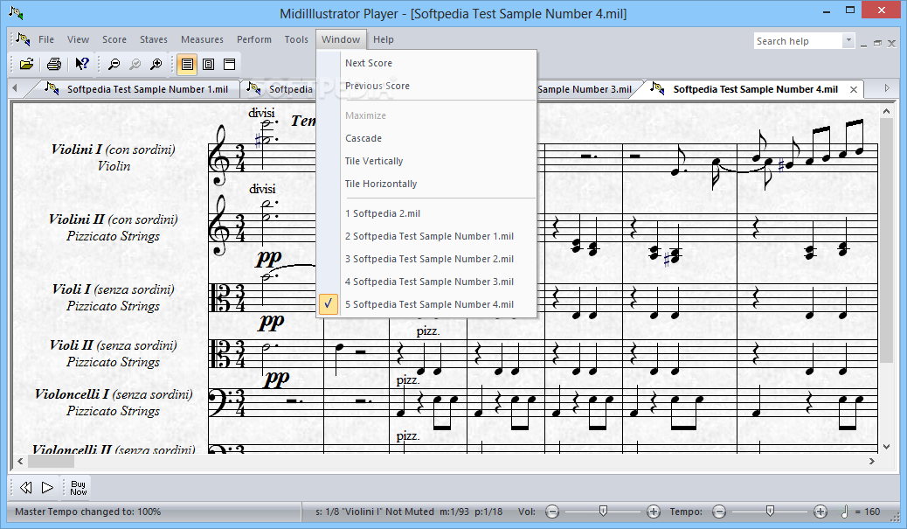Switch to scroll view layout icon
This screenshot has height=529, width=907.
pos(187,64)
